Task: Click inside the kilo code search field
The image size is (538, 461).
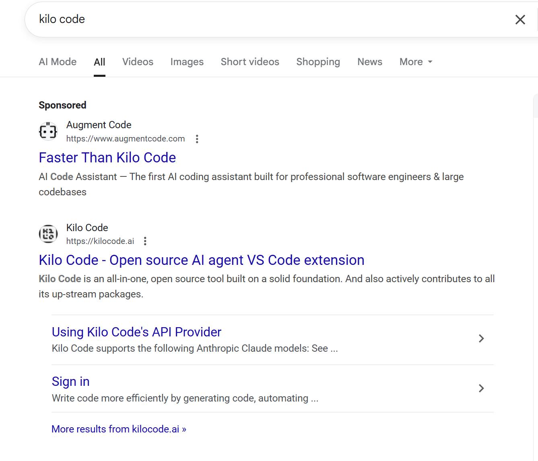Action: coord(266,19)
